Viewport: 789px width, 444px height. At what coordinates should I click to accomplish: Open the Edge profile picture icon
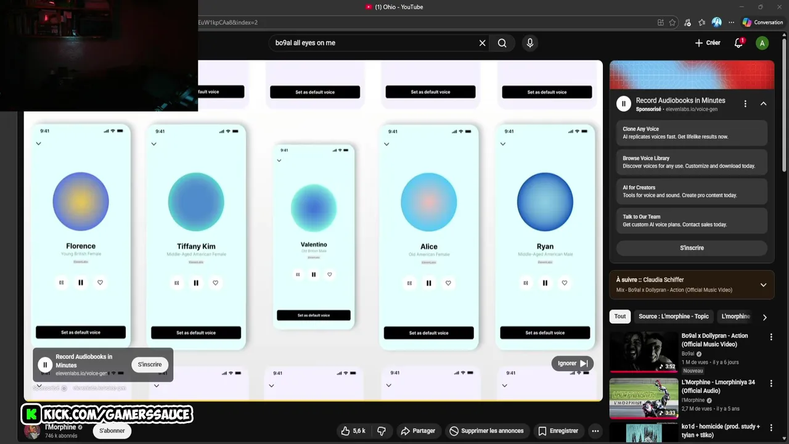coord(717,22)
